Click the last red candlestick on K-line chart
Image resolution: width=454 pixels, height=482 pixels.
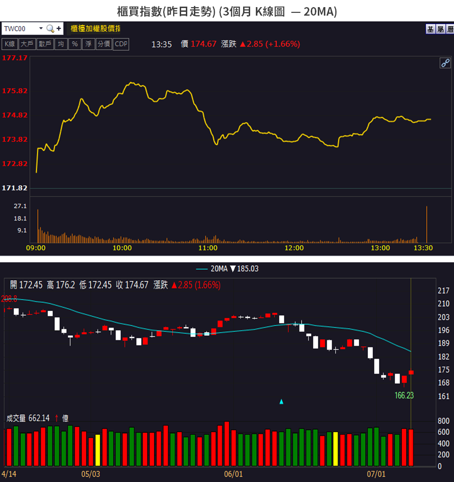(411, 372)
